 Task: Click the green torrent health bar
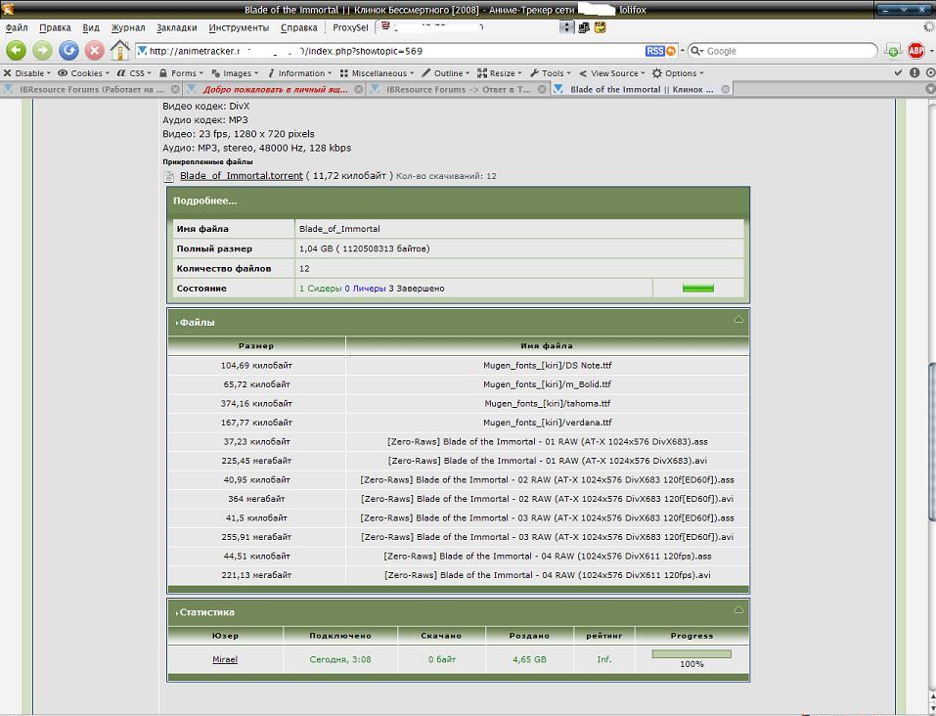tap(697, 289)
